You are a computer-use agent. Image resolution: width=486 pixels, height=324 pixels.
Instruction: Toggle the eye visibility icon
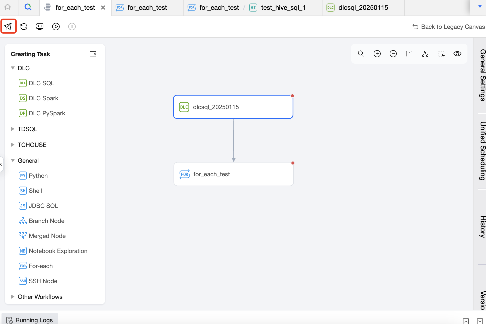(457, 54)
